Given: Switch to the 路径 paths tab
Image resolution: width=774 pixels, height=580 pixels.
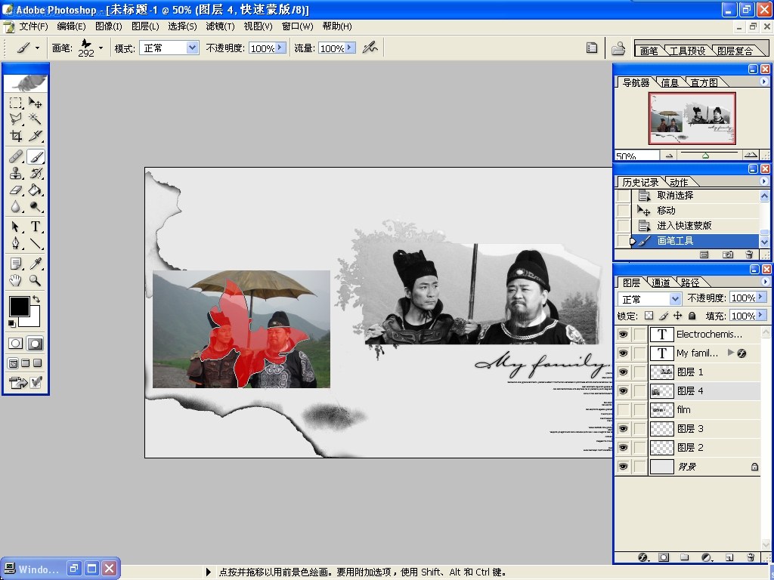Looking at the screenshot, I should pyautogui.click(x=689, y=282).
